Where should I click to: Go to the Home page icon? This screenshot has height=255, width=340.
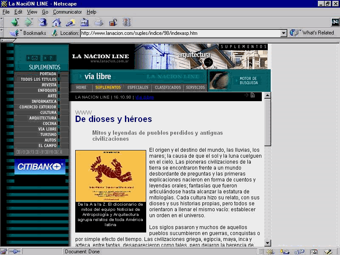[x=57, y=23]
